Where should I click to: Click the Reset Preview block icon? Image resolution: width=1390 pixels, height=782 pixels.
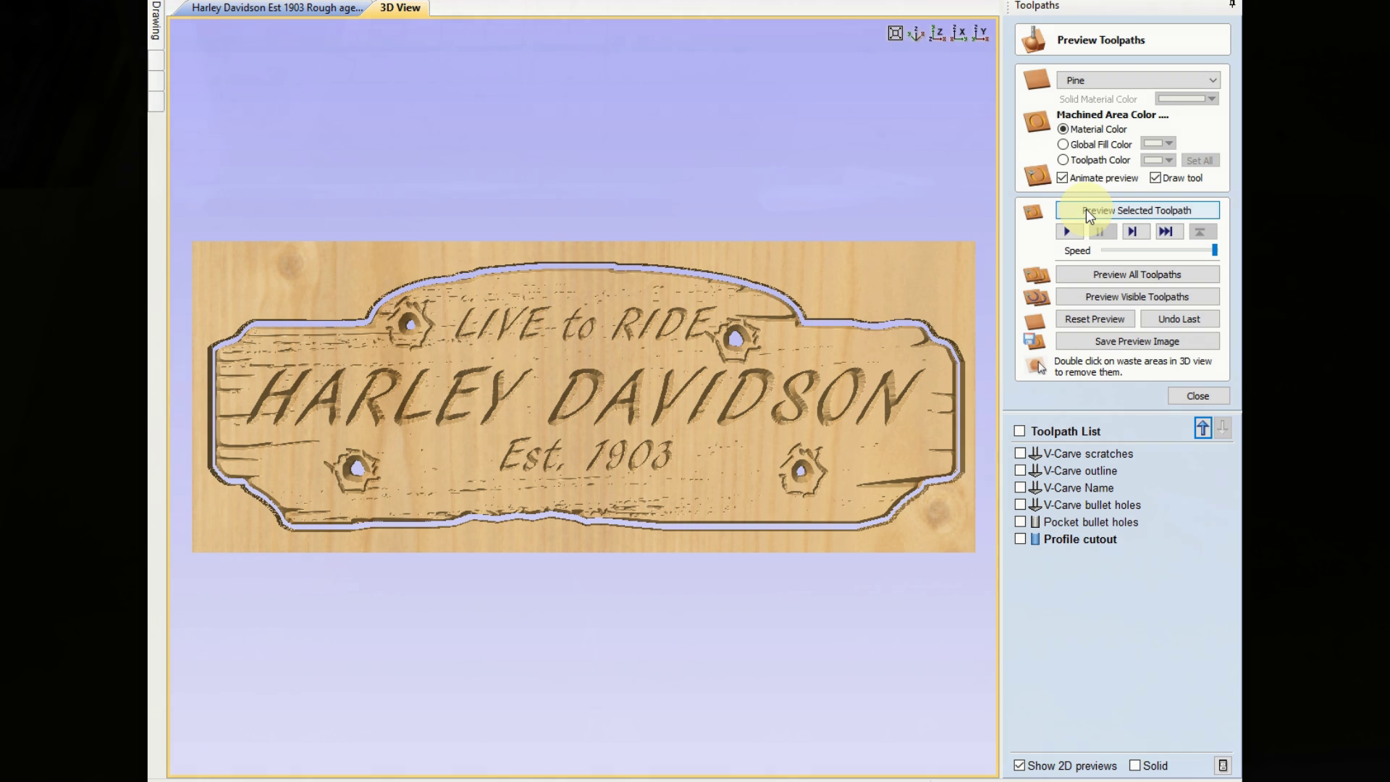(1035, 320)
